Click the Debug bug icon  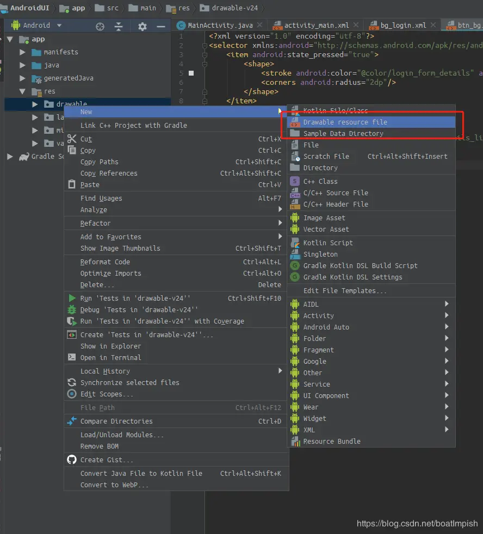point(72,309)
